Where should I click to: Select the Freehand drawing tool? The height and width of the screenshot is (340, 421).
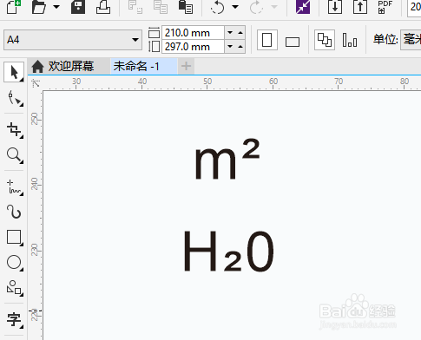point(15,187)
